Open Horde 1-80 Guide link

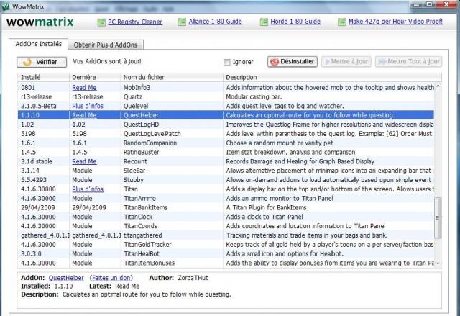click(295, 22)
